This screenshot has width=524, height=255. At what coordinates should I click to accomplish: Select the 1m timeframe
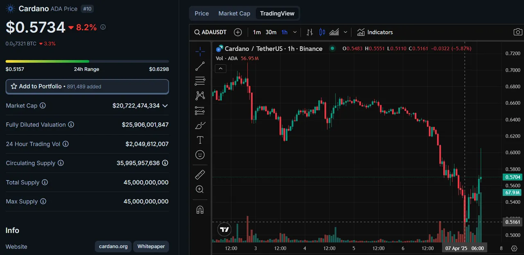tap(257, 32)
